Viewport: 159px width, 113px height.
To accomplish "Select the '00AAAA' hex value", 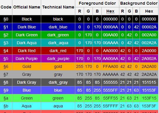I will [x=110, y=43].
